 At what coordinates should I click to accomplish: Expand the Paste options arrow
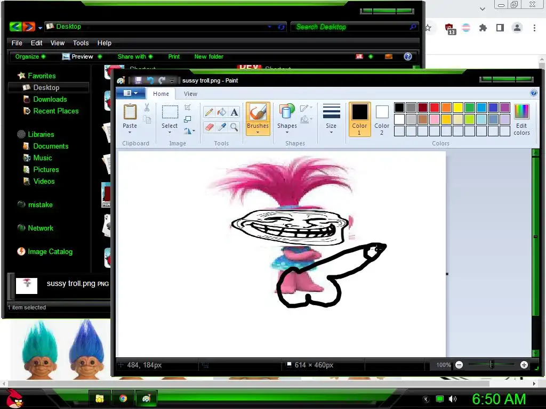pos(130,133)
